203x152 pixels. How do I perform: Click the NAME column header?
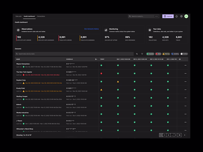click(18, 59)
